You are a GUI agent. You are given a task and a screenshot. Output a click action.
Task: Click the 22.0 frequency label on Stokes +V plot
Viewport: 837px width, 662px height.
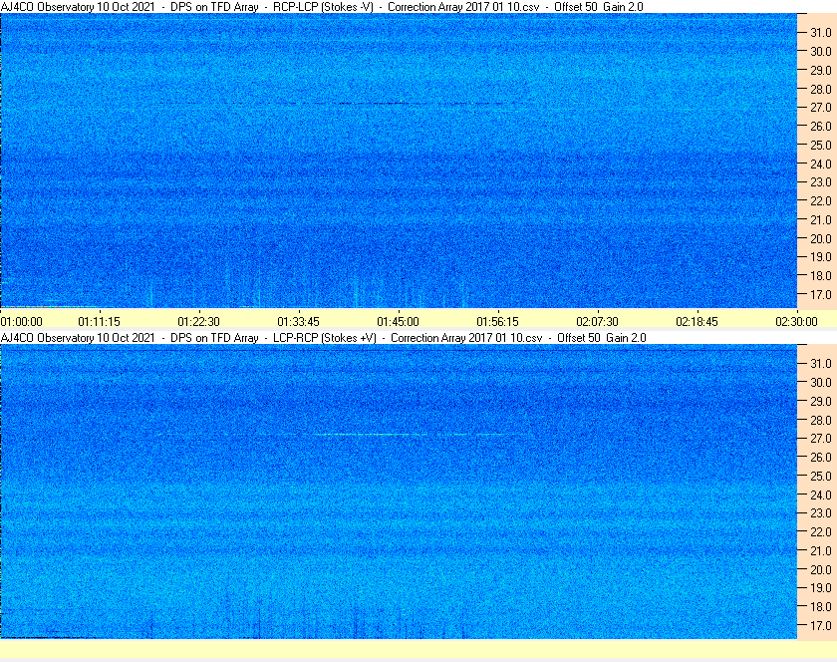821,532
